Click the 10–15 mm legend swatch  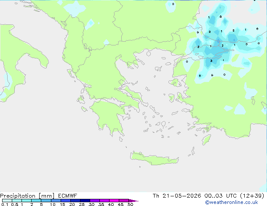click(56, 201)
